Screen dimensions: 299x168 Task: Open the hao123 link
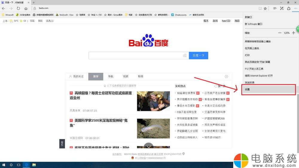[x=226, y=21]
